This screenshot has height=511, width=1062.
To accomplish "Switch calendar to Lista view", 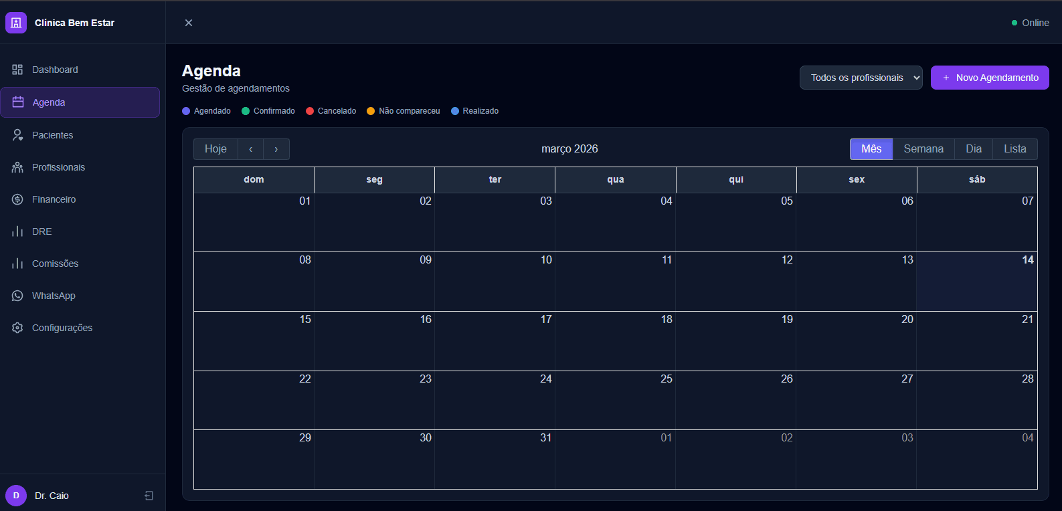I will (x=1014, y=149).
